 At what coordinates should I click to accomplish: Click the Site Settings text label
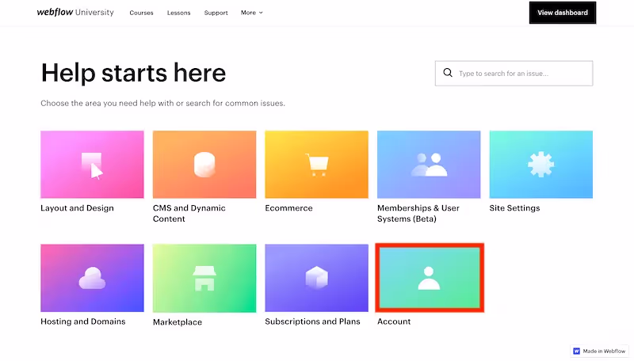click(514, 208)
